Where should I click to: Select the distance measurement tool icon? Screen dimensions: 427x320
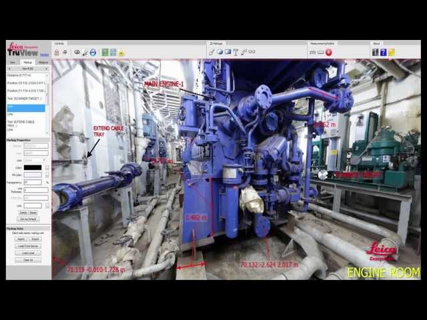pyautogui.click(x=313, y=52)
